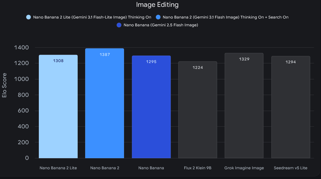321x179 pixels.
Task: Click the Nano Banana 2 legend color dot
Action: [158, 17]
